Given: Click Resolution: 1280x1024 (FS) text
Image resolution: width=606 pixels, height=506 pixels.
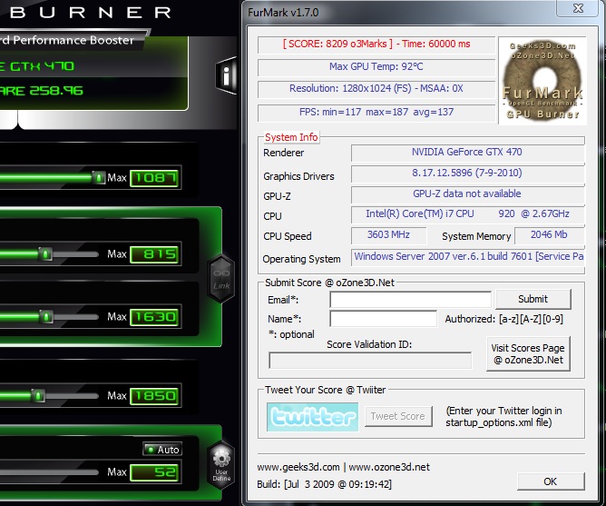Looking at the screenshot, I should 350,88.
